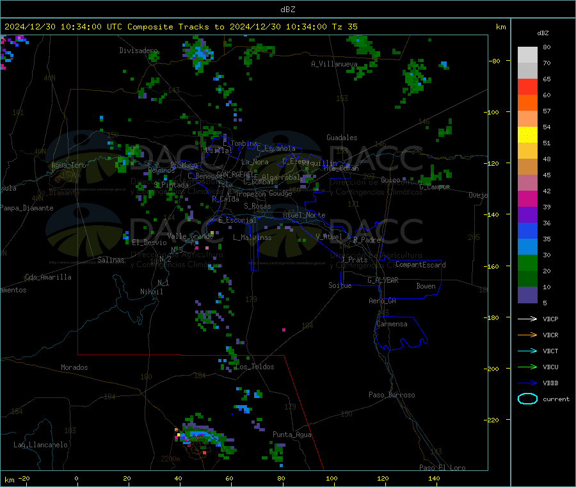
Task: Click the R_Padre label
Action: 367,240
